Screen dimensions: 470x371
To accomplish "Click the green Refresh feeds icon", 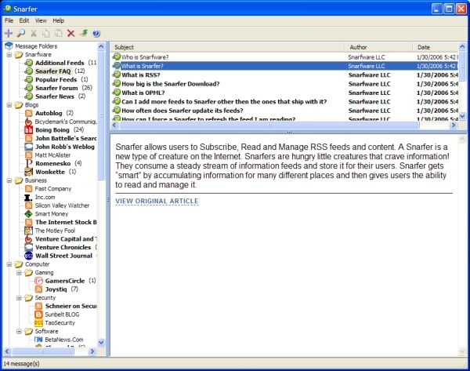I will (x=84, y=33).
